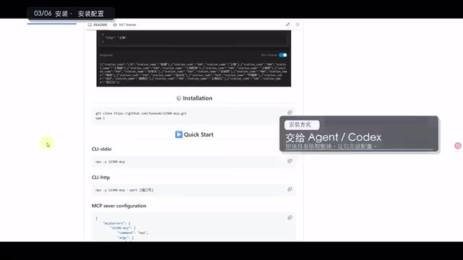Screen dimensions: 463x260
Task: Click the Quick Start heading
Action: 198,134
